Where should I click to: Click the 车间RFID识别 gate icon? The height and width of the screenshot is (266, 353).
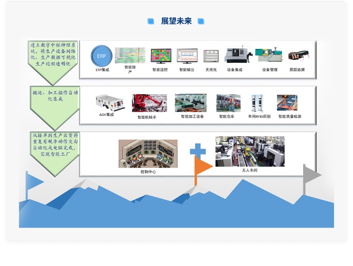(x=257, y=103)
